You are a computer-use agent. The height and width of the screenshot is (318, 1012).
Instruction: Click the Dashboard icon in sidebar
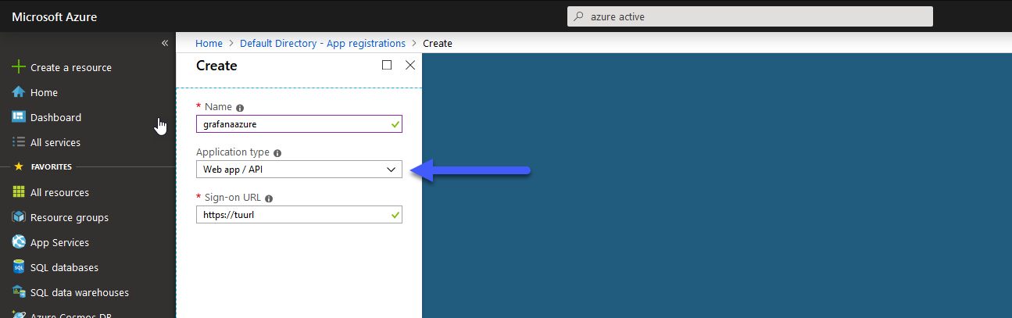(19, 117)
